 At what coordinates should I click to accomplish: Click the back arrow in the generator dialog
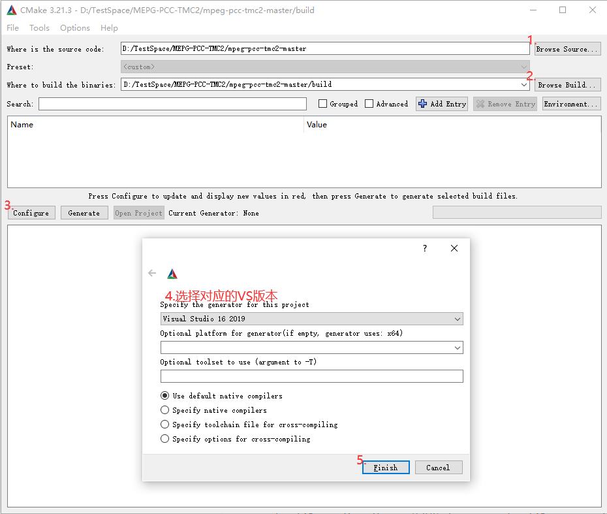pyautogui.click(x=152, y=274)
